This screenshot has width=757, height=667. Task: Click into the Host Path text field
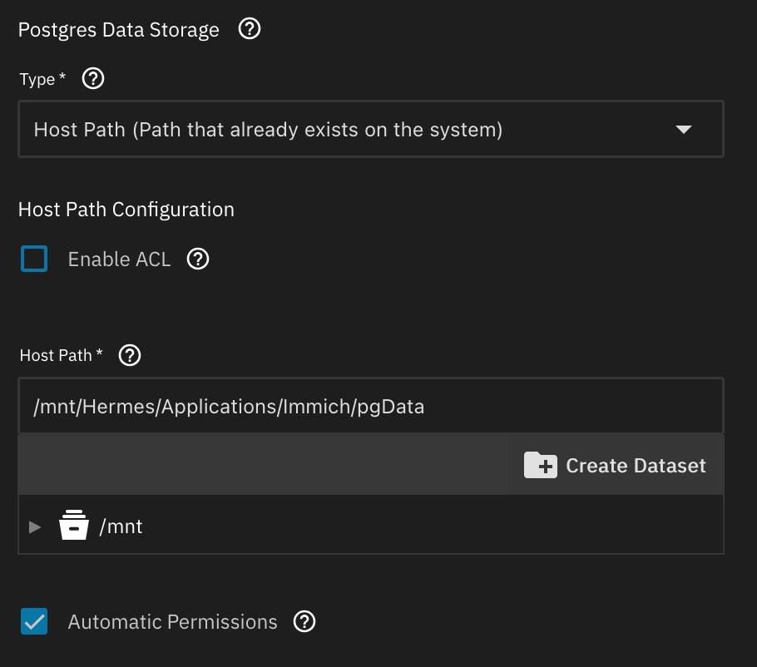(370, 408)
